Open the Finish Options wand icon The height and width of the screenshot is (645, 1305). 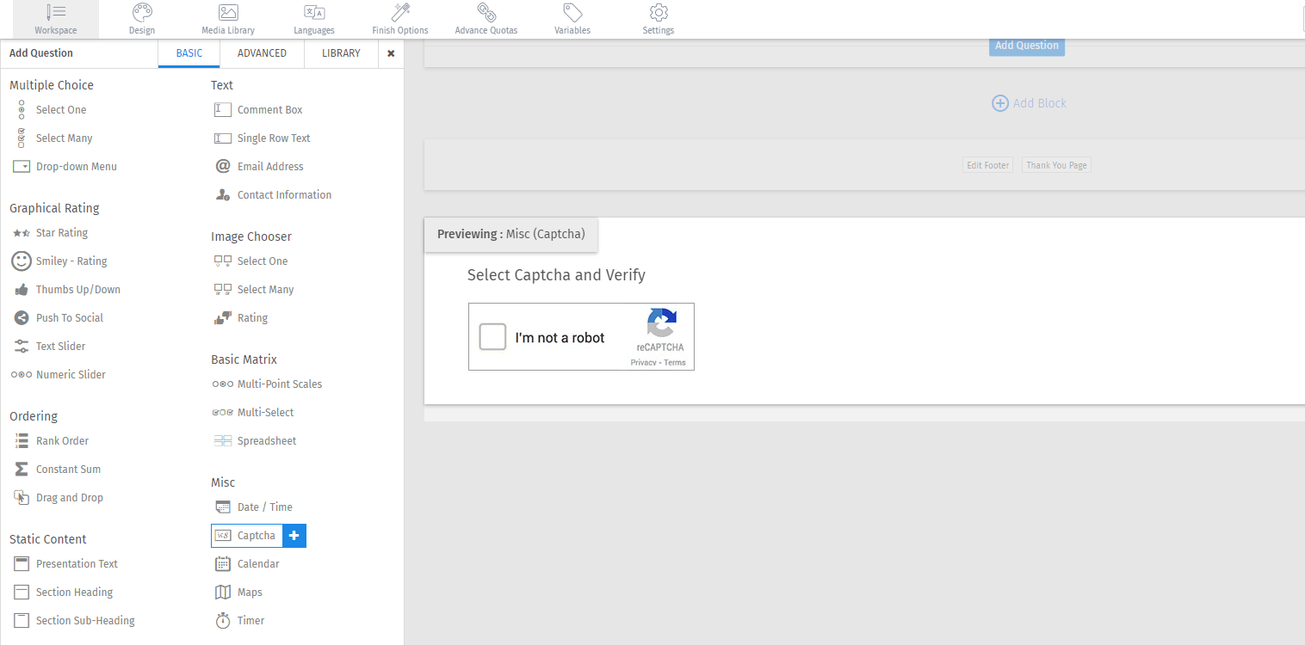[x=400, y=12]
